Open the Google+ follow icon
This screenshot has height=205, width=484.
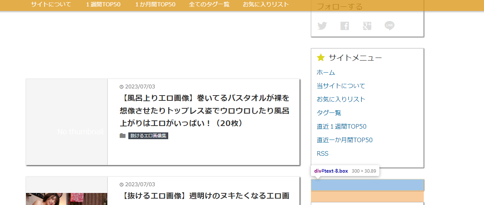coord(367,26)
